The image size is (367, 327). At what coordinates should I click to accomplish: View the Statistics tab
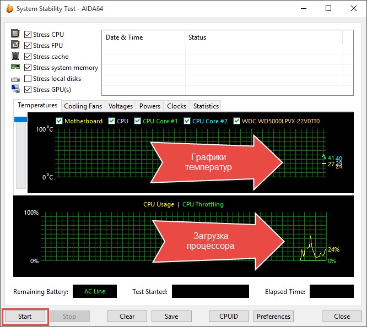click(206, 106)
